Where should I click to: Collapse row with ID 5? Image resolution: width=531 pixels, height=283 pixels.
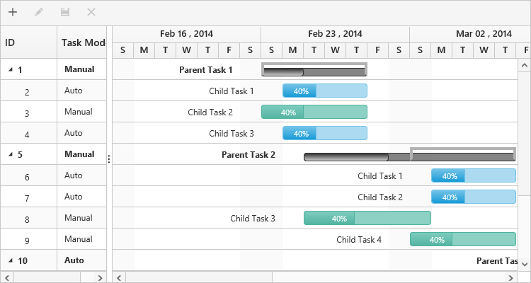click(x=11, y=154)
